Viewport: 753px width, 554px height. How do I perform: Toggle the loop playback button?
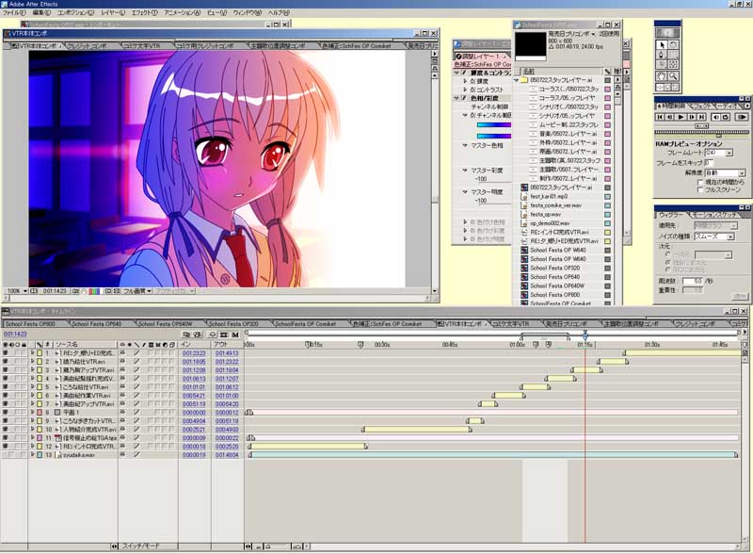725,117
